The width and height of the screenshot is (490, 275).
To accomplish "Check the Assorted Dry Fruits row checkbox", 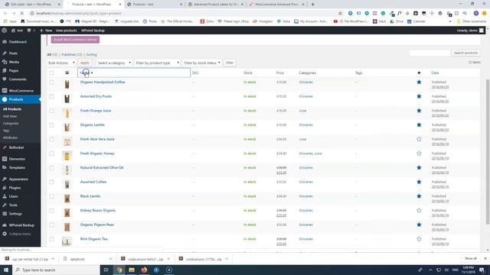I will pyautogui.click(x=51, y=97).
